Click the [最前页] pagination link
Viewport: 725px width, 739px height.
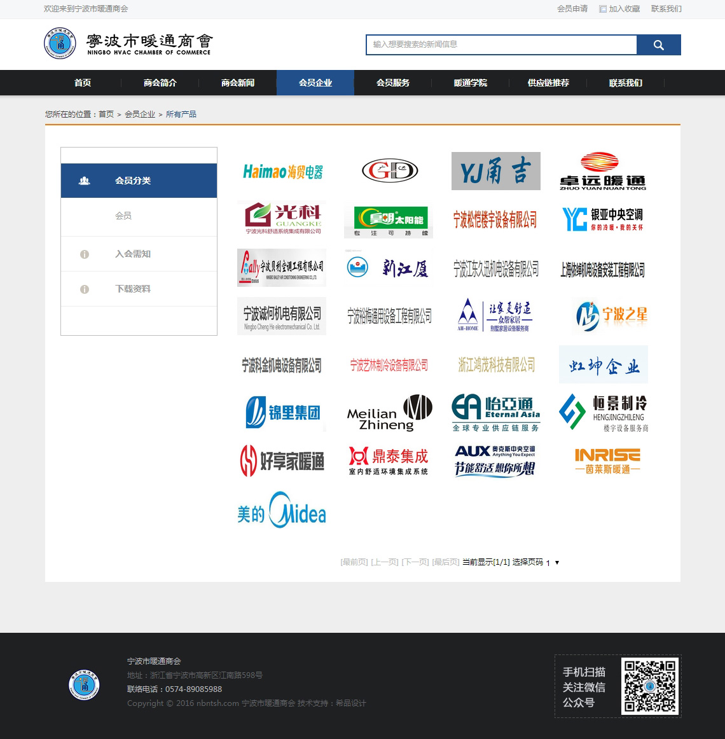[x=354, y=562]
